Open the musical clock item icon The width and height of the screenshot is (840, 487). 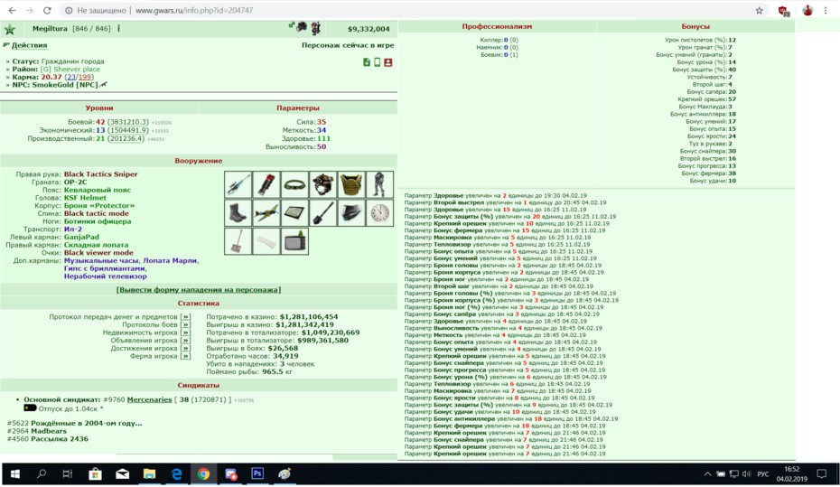tap(380, 213)
